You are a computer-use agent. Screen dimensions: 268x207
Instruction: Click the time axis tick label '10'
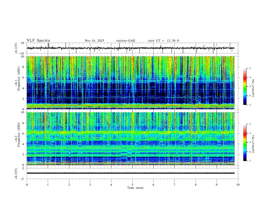238,185
